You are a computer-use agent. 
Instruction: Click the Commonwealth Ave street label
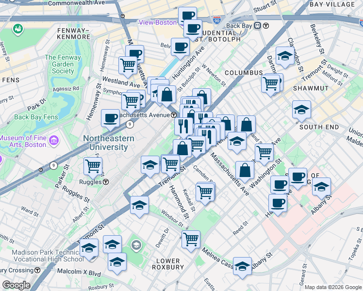[76, 3]
